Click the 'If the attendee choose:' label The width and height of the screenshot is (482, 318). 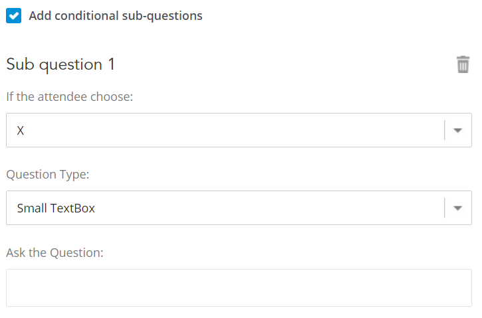click(x=70, y=97)
